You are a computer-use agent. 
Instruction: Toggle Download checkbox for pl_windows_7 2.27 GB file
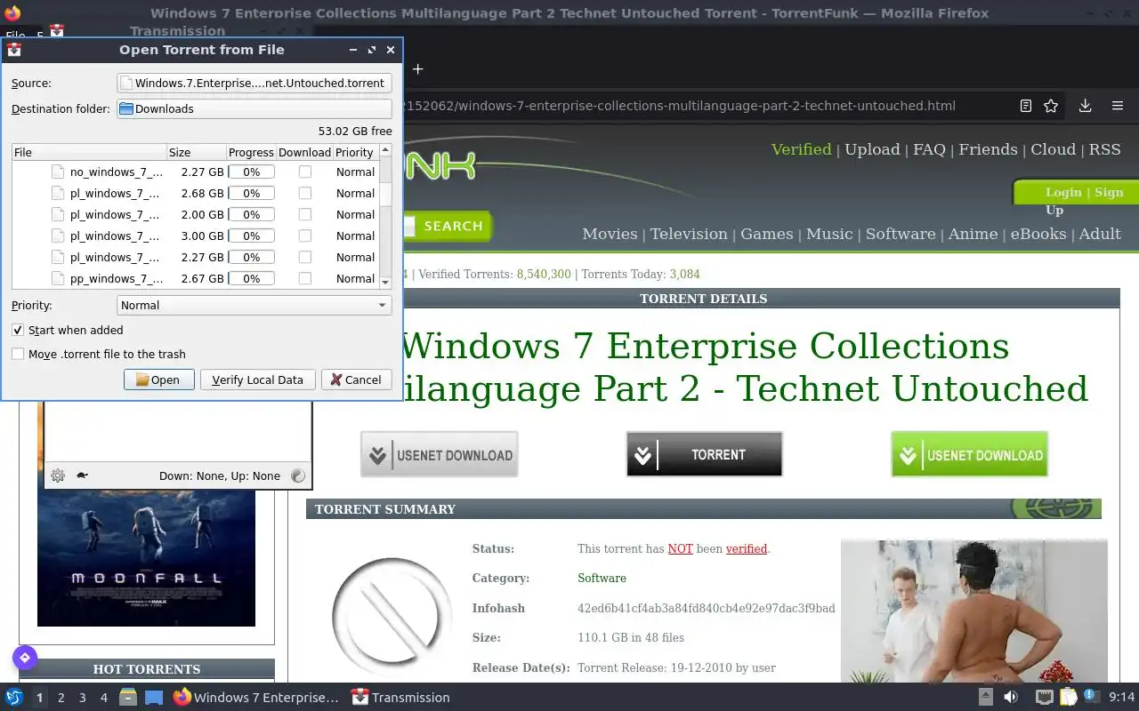point(305,257)
